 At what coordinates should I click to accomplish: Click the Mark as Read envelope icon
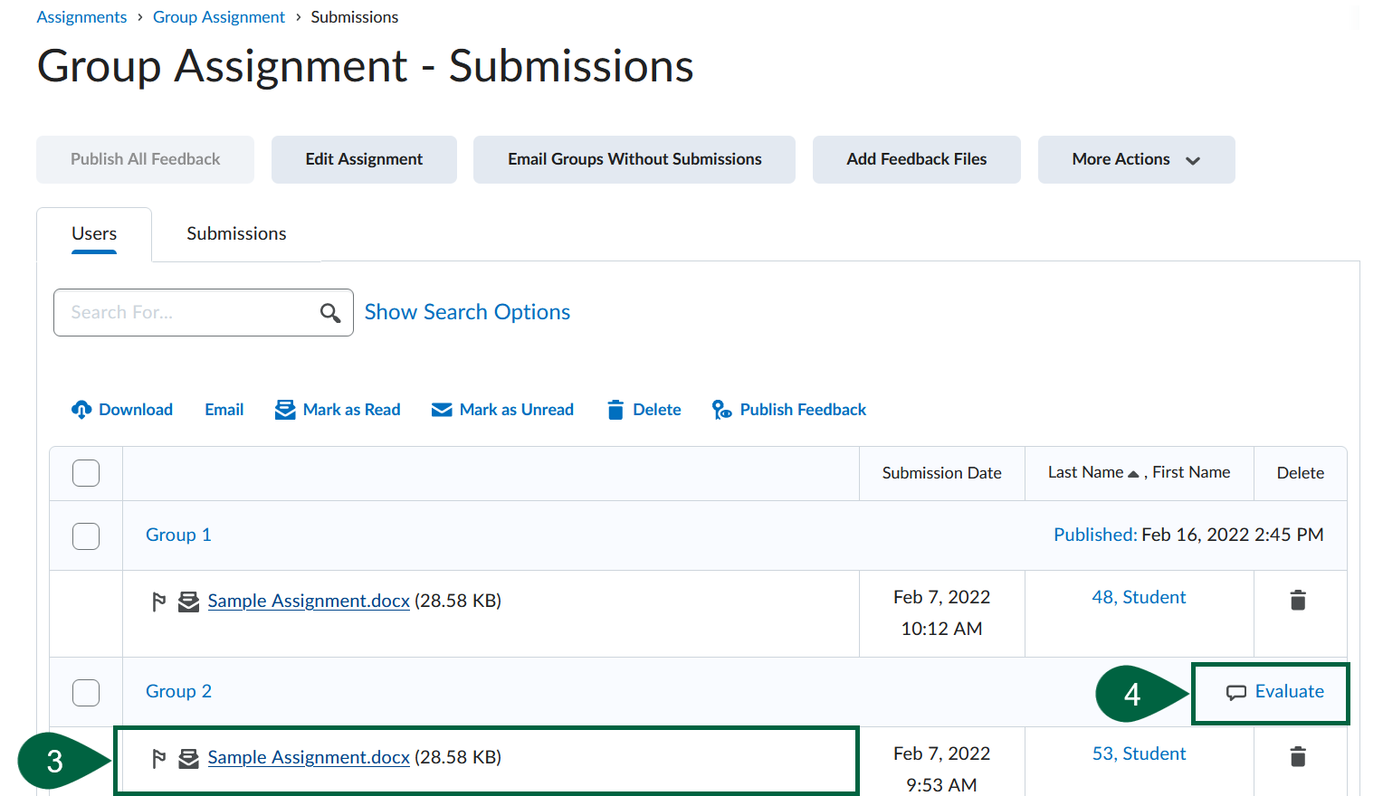click(285, 410)
